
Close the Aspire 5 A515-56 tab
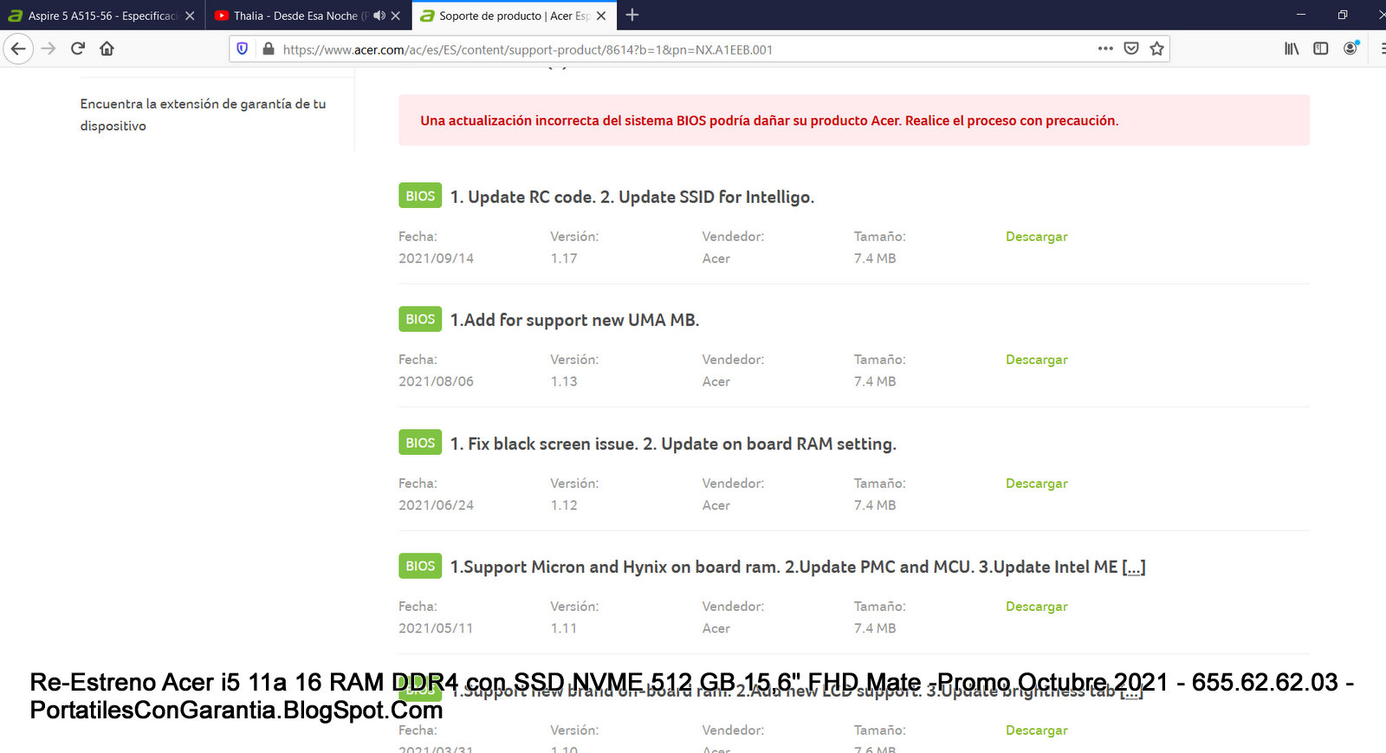(190, 16)
